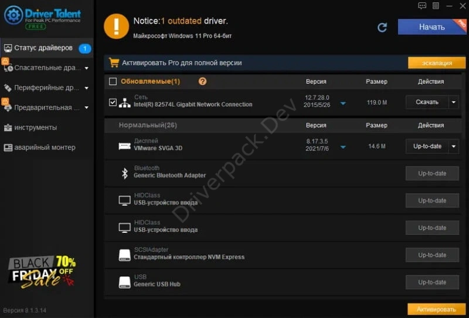Open инструменты in the sidebar

tap(47, 127)
